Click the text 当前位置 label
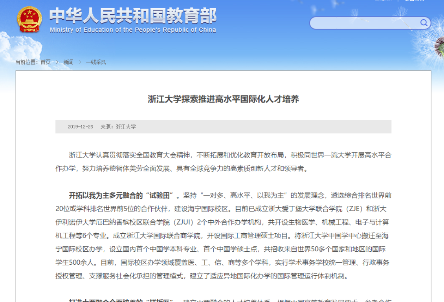Screen dimensions: 444x302 [x=26, y=62]
